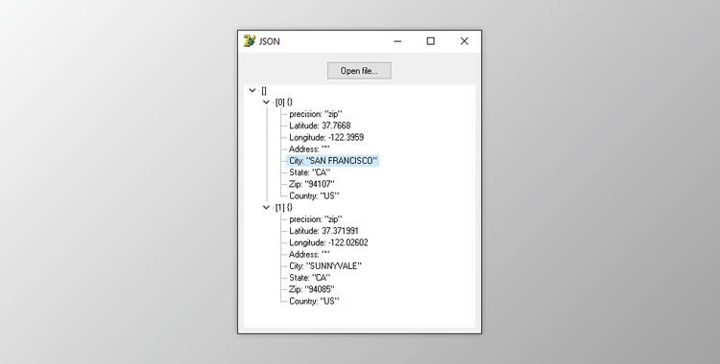Click the Open file... button
Screen dimensions: 720x364
tap(359, 71)
